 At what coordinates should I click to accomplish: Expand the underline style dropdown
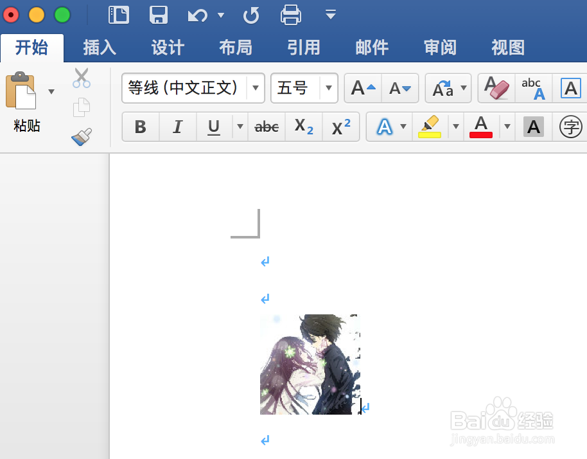240,127
